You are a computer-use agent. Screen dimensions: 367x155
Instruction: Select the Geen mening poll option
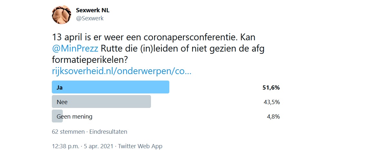[74, 116]
